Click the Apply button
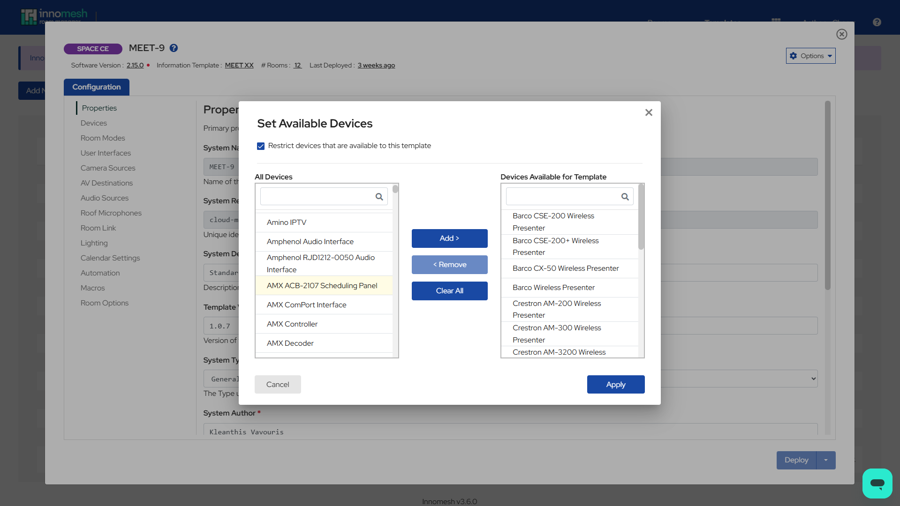Viewport: 900px width, 506px height. [615, 384]
